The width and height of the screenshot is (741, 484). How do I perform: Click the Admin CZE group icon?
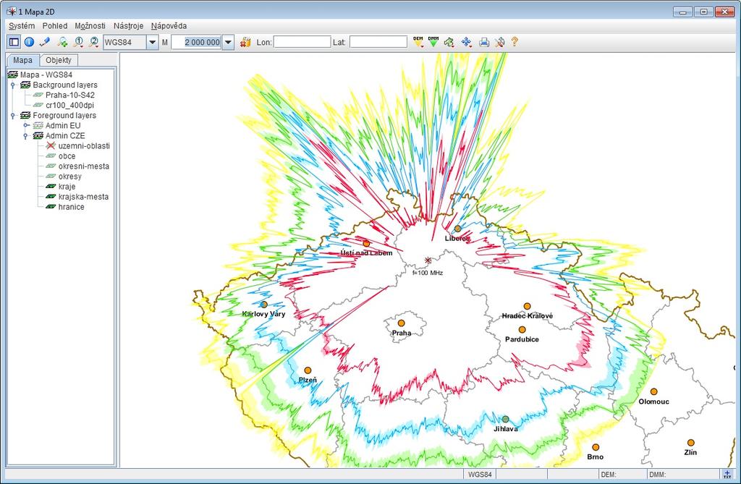pyautogui.click(x=38, y=136)
